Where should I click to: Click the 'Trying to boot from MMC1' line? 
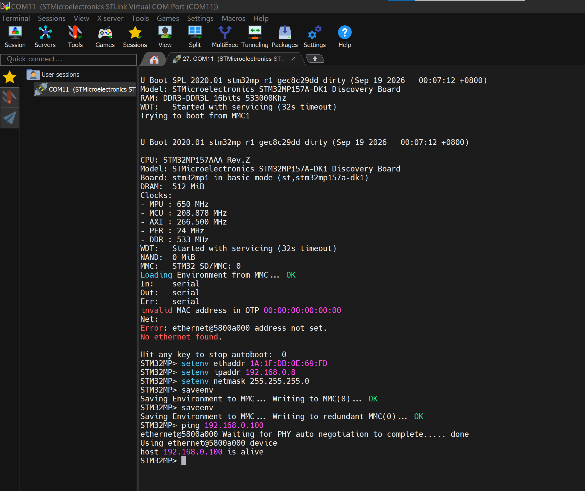195,116
